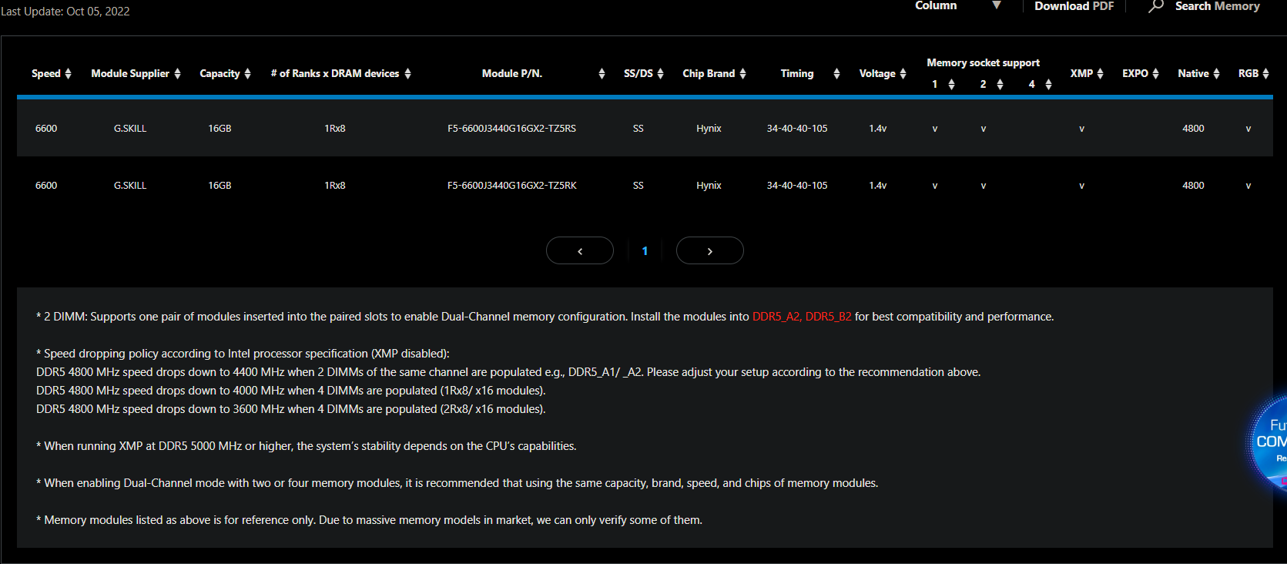The width and height of the screenshot is (1287, 564).
Task: Sort by Native column arrows
Action: 1216,73
